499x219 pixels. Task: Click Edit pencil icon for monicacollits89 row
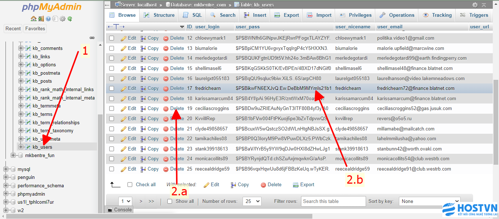point(123,159)
